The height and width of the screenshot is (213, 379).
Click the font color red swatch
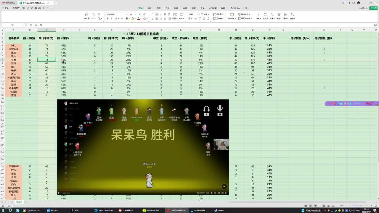tap(138, 19)
